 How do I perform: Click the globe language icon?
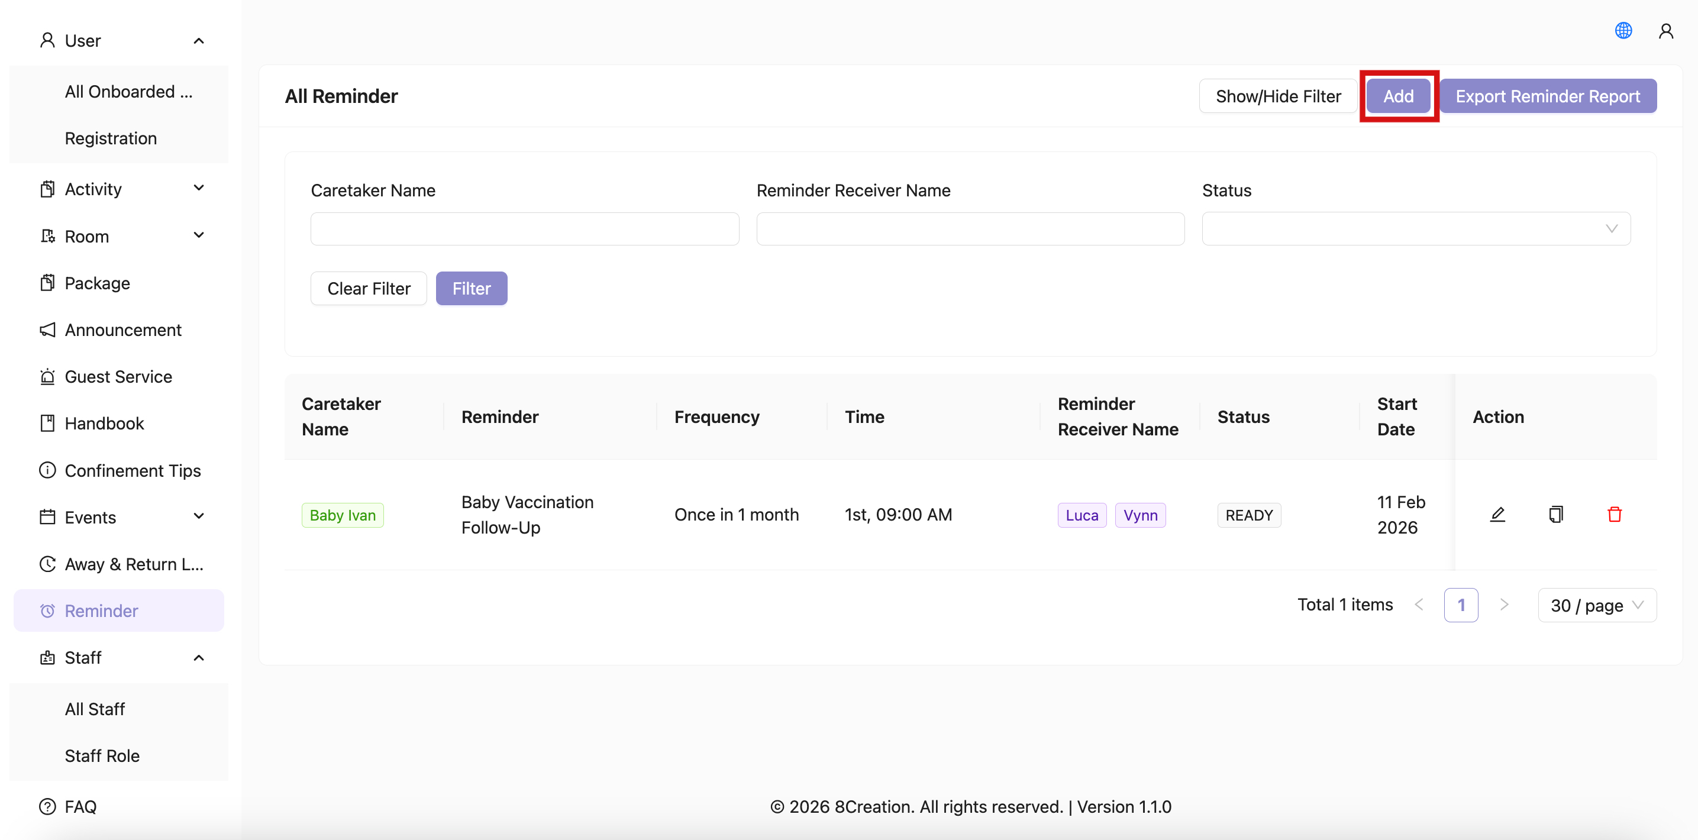[x=1623, y=30]
